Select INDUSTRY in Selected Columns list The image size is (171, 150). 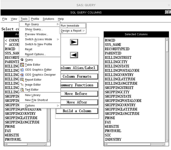pyautogui.click(x=113, y=139)
